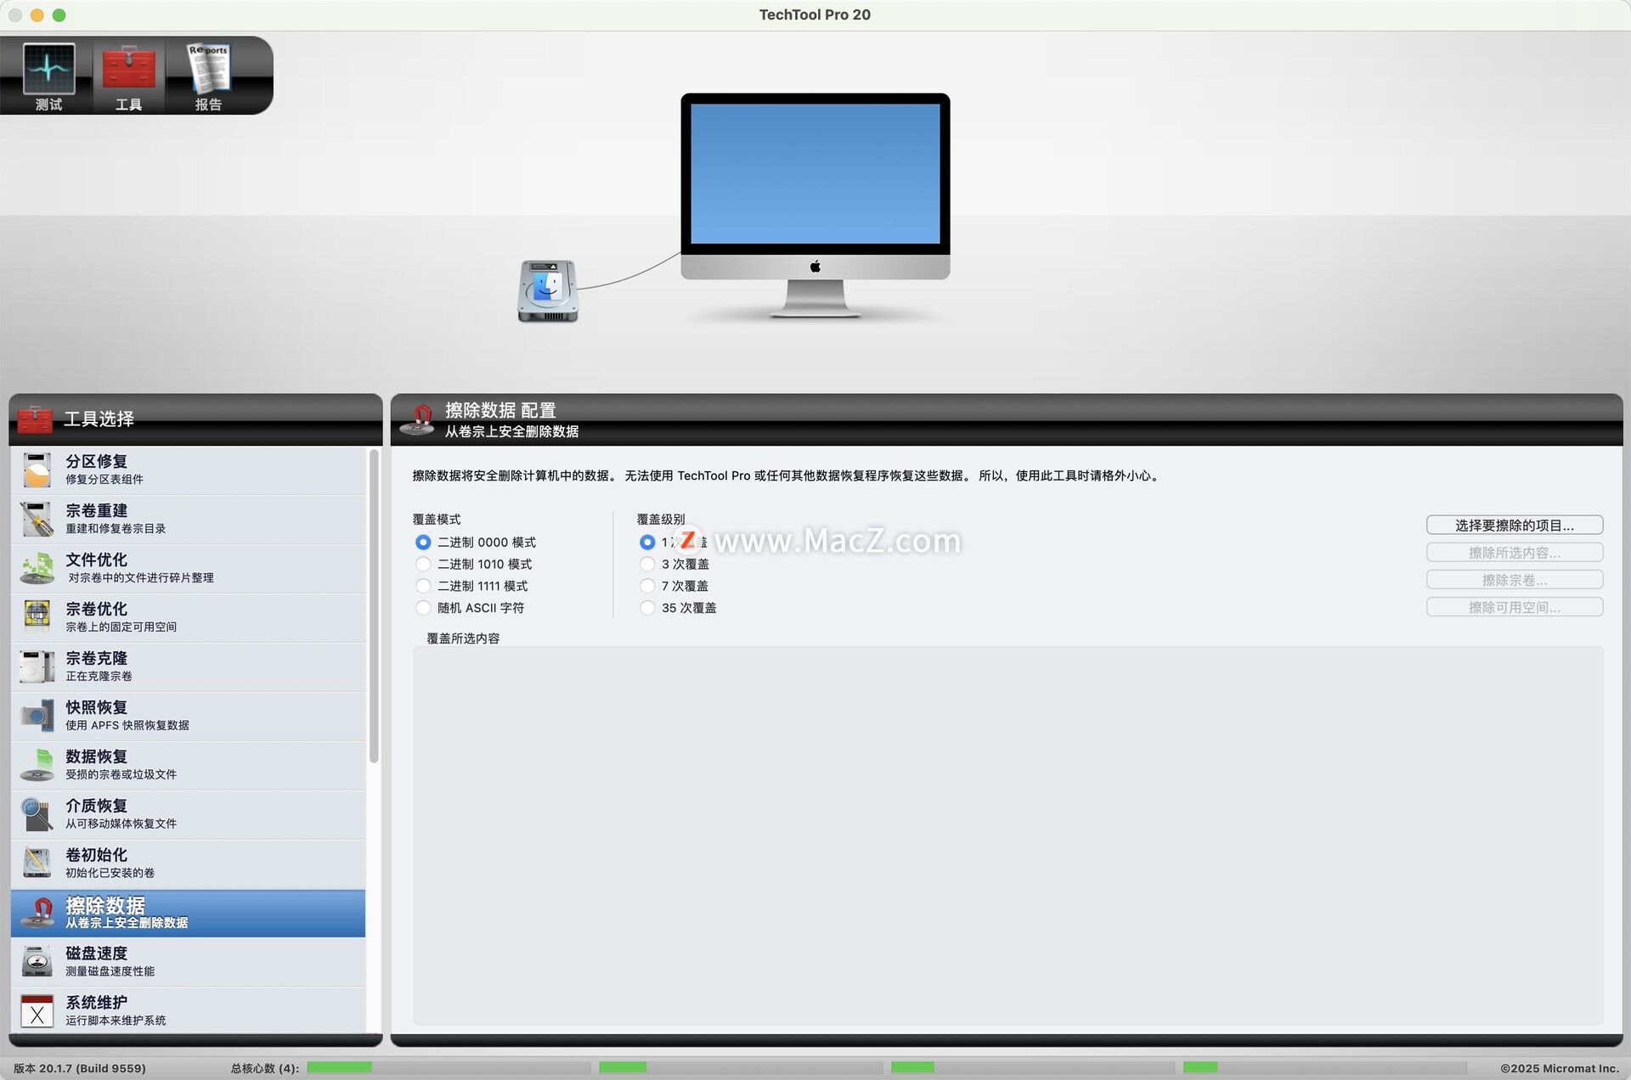The width and height of the screenshot is (1631, 1080).
Task: Click the 擦除数据 row title in tool list
Action: click(x=105, y=905)
